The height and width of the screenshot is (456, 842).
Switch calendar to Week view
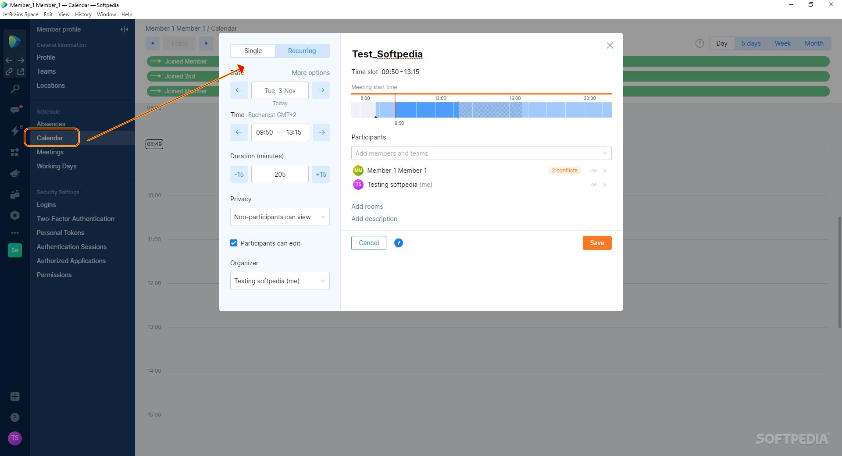(x=782, y=43)
